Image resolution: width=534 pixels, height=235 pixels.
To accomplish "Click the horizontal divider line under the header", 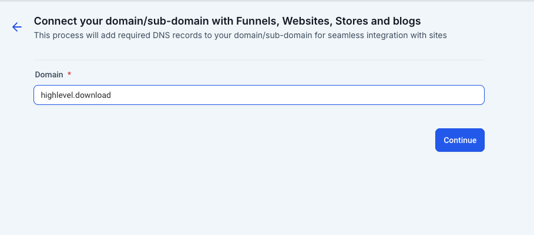I will pos(259,60).
